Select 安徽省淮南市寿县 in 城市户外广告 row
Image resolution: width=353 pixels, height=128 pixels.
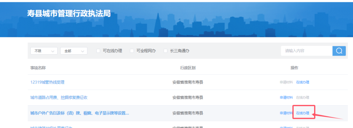click(188, 113)
